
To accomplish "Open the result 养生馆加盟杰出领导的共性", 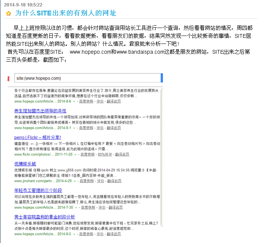I will [x=40, y=111].
